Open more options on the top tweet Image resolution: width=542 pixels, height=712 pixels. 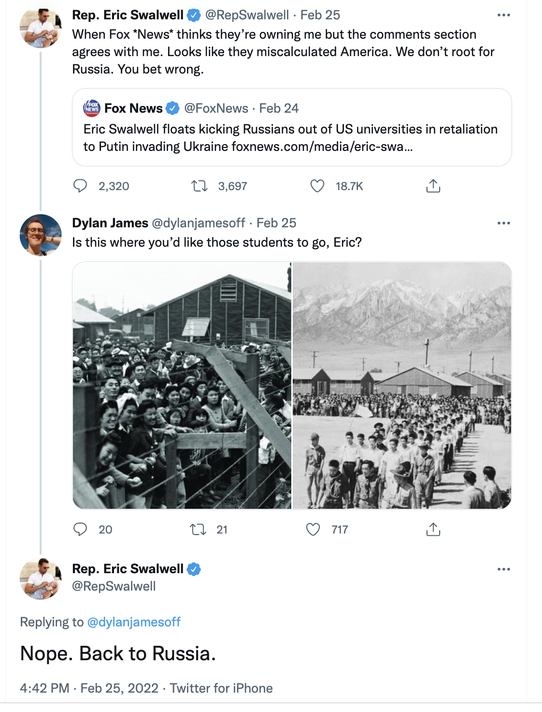pyautogui.click(x=504, y=15)
